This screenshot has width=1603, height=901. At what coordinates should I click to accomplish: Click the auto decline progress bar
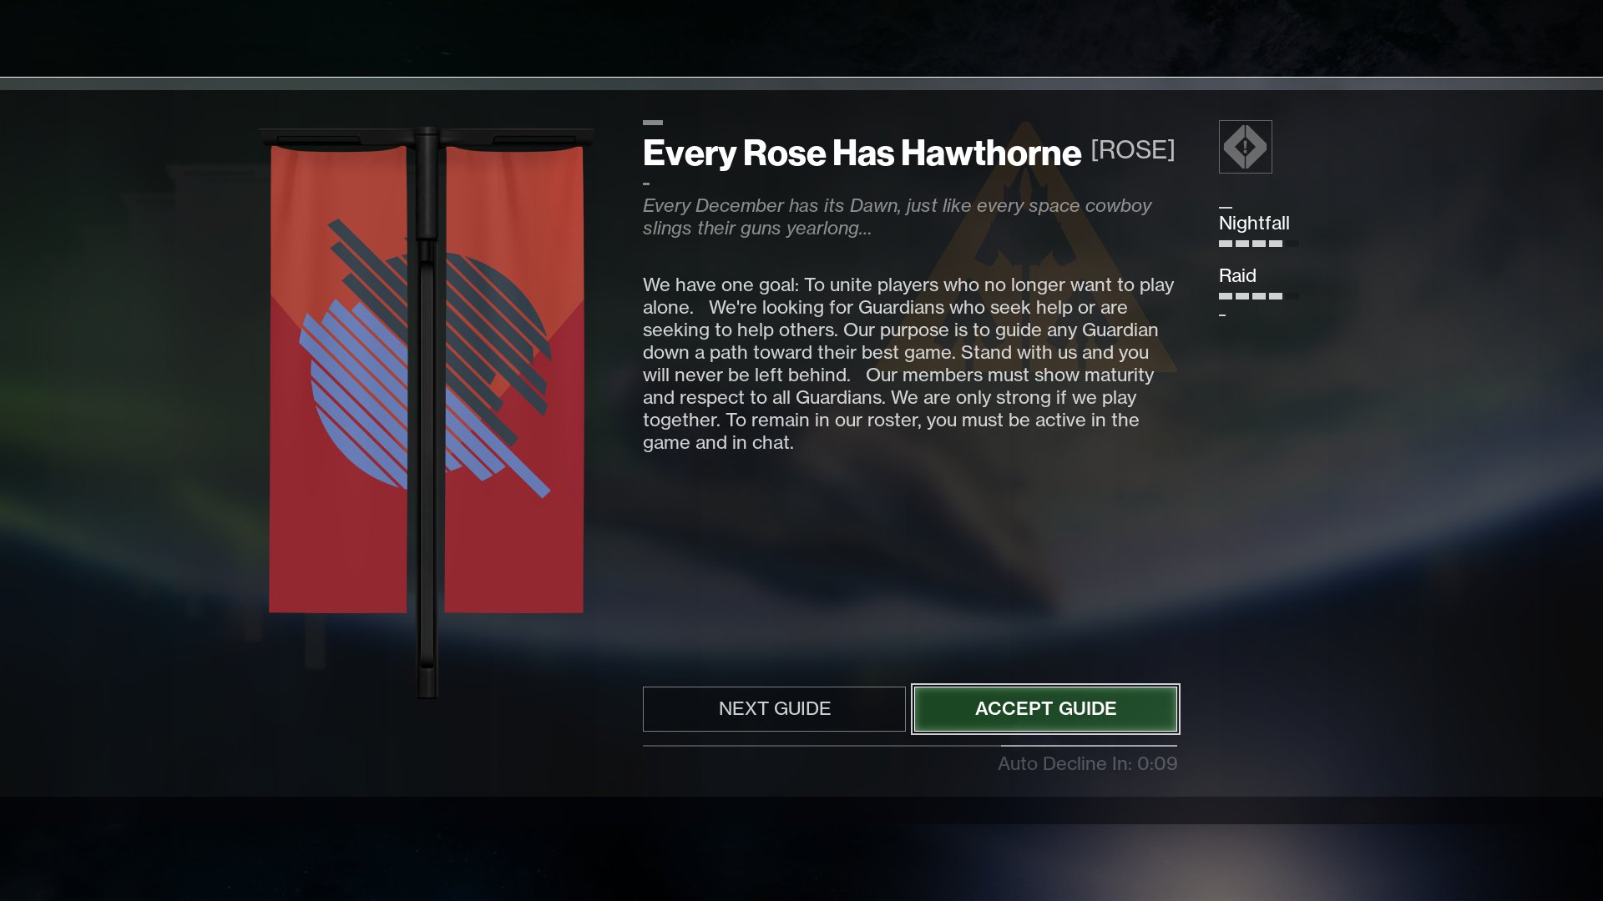pos(910,746)
